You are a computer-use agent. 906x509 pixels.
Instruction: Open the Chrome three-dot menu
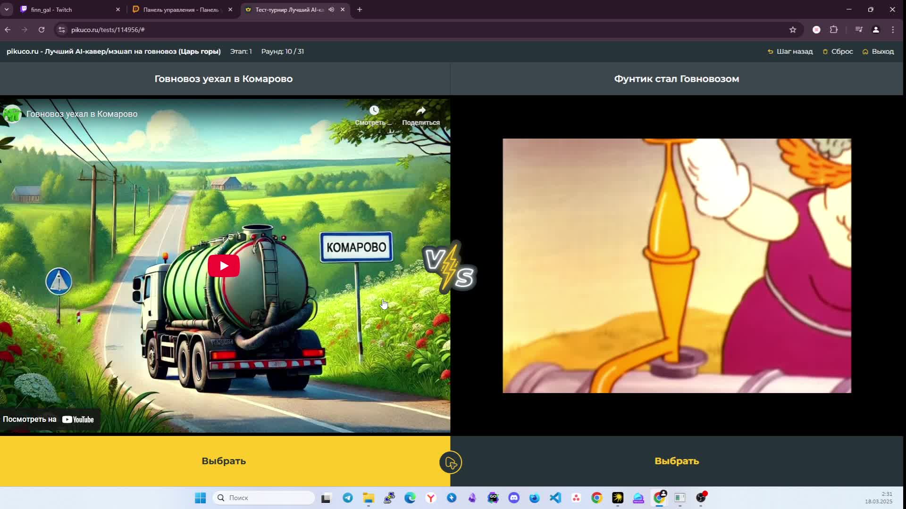[893, 30]
